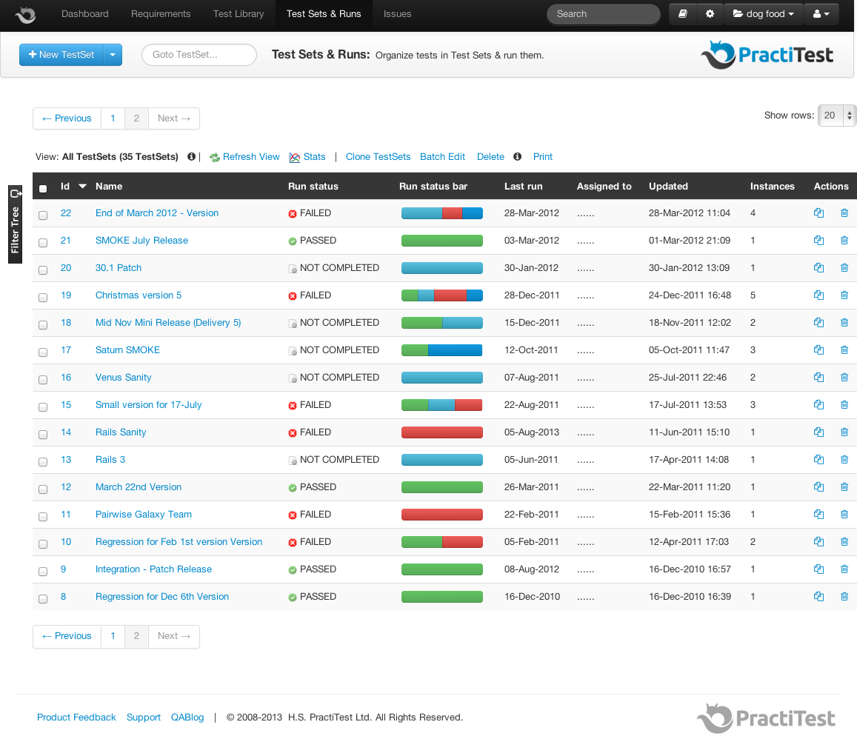Go to the Dashboard tab
Screen dimensions: 857x736
84,13
